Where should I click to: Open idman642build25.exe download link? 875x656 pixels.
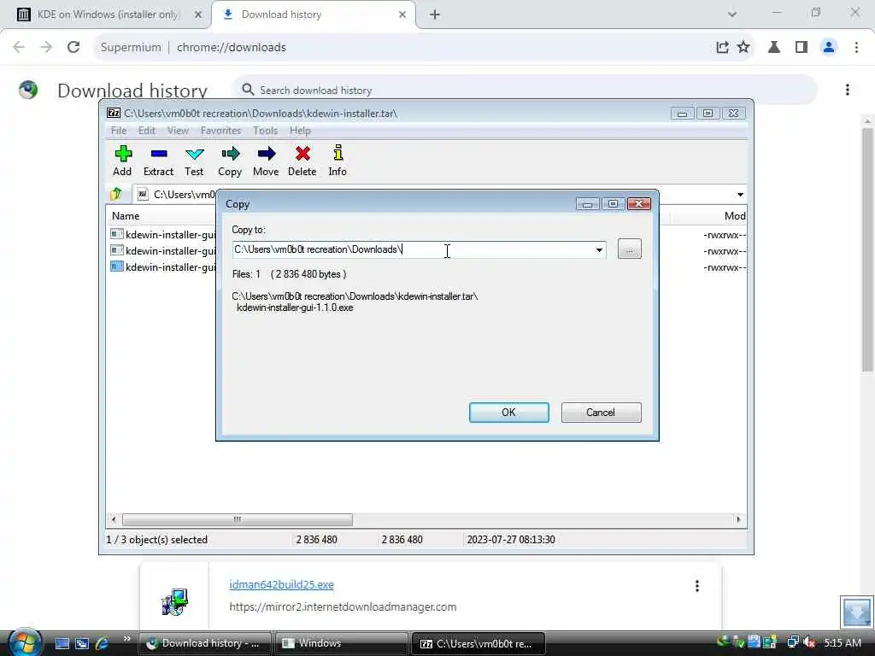pyautogui.click(x=282, y=584)
